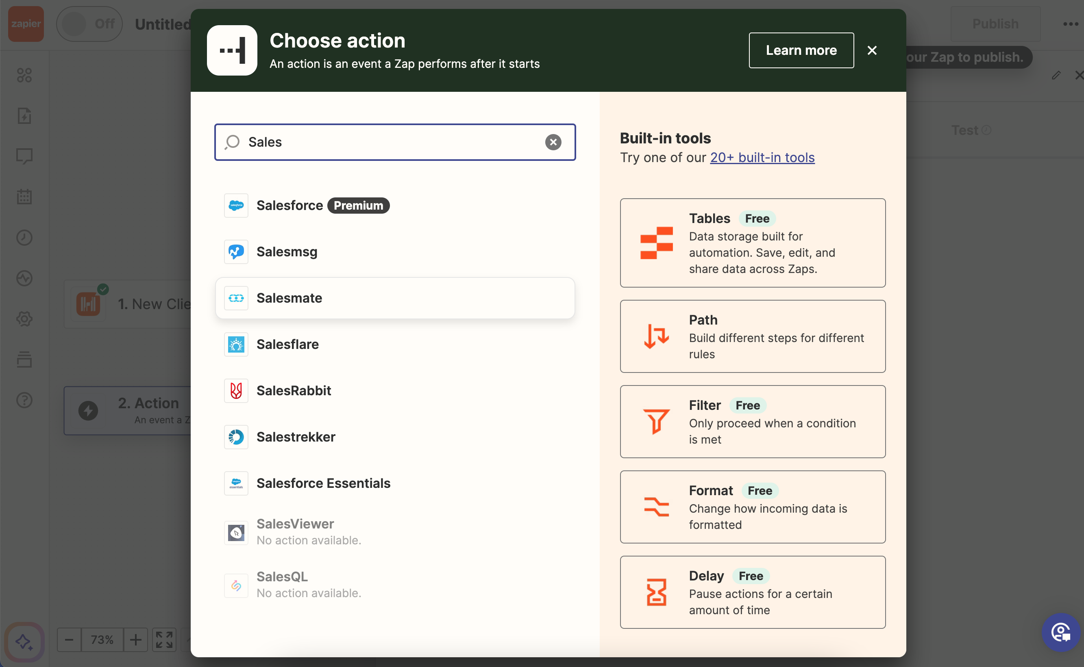Screen dimensions: 1084x667
Task: Open the calendar sidebar icon
Action: point(24,197)
